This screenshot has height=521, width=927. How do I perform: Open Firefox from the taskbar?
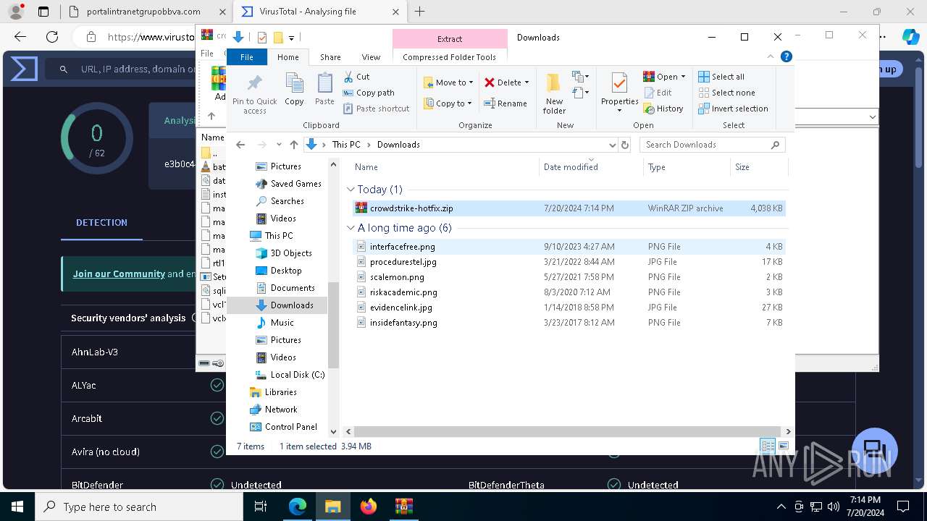tap(369, 507)
